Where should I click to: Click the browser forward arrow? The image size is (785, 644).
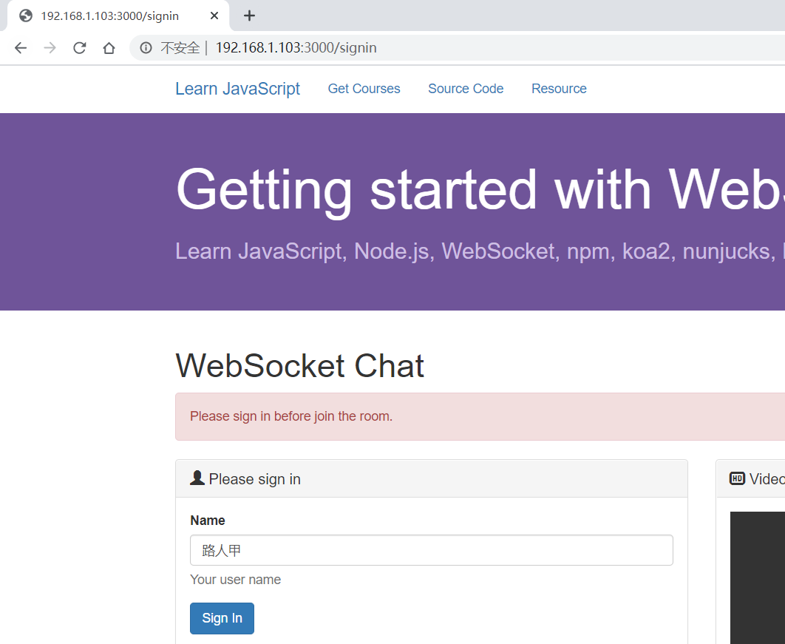pos(50,48)
